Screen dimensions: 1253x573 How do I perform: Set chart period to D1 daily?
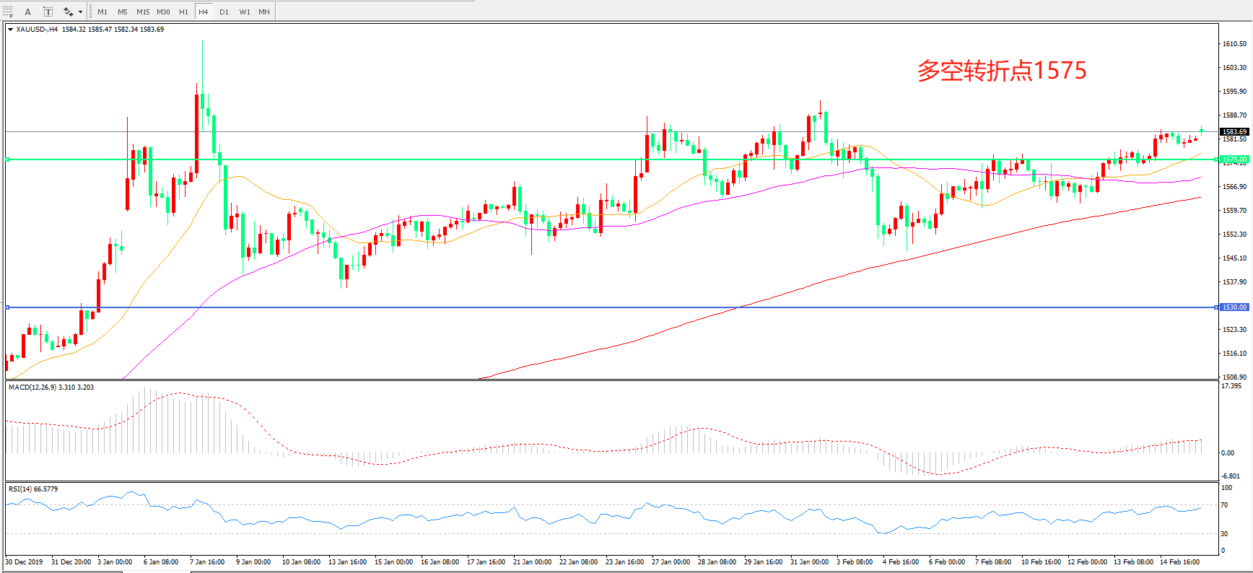224,12
